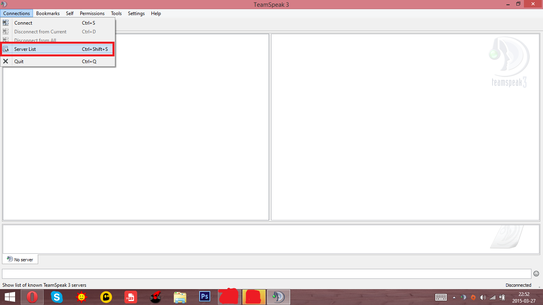Screen dimensions: 543x305
Task: Open the volume control in the tray
Action: coord(483,297)
